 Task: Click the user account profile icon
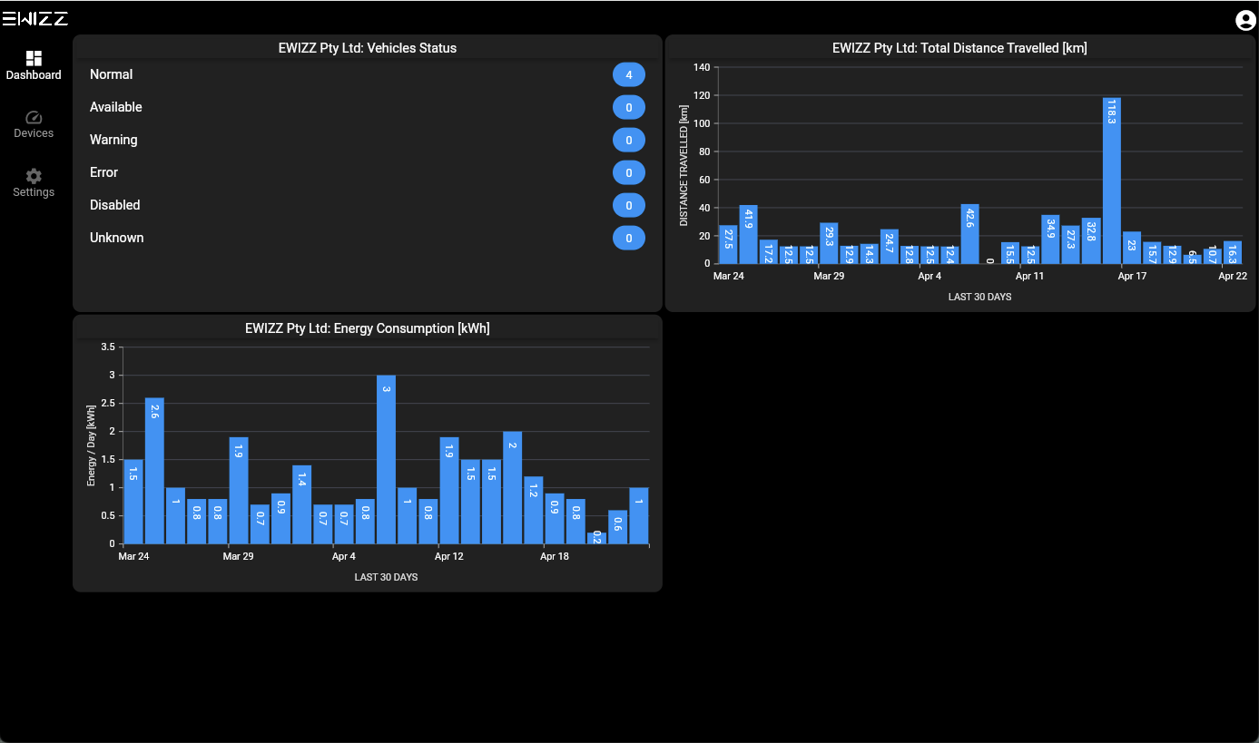[x=1245, y=20]
